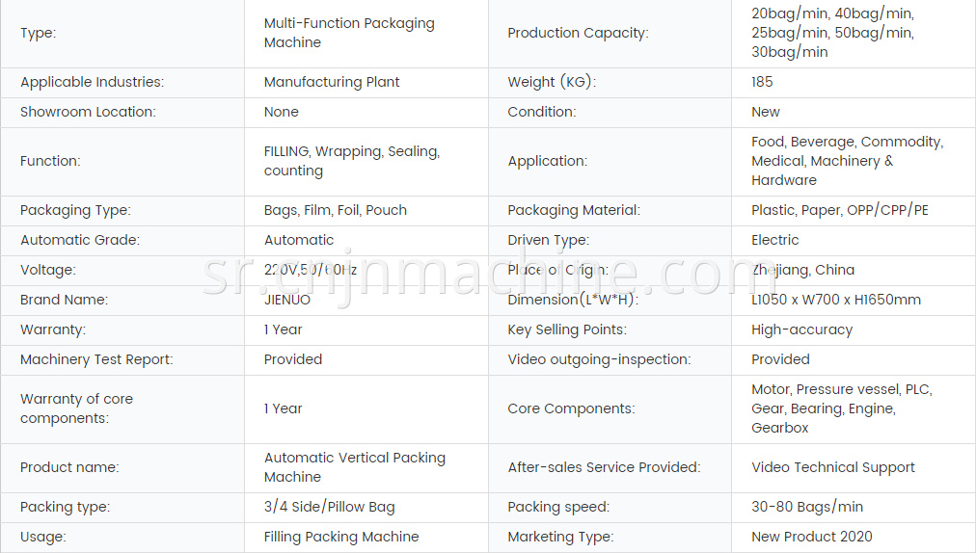Click the Plastic, Paper, OPP/CPP/PE value

point(840,210)
